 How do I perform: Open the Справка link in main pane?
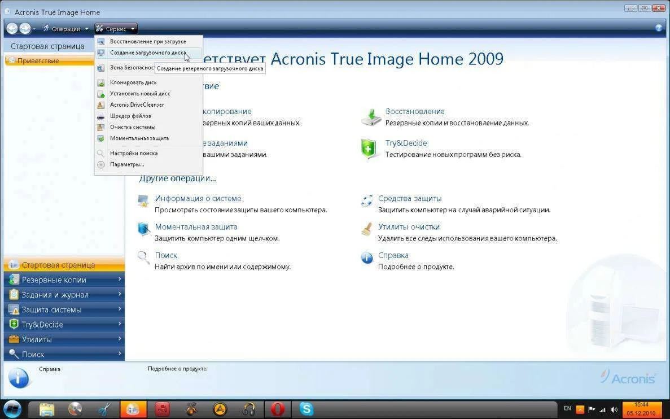(393, 255)
